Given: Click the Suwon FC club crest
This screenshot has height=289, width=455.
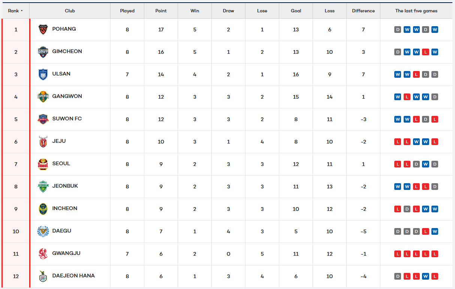Looking at the screenshot, I should (43, 119).
